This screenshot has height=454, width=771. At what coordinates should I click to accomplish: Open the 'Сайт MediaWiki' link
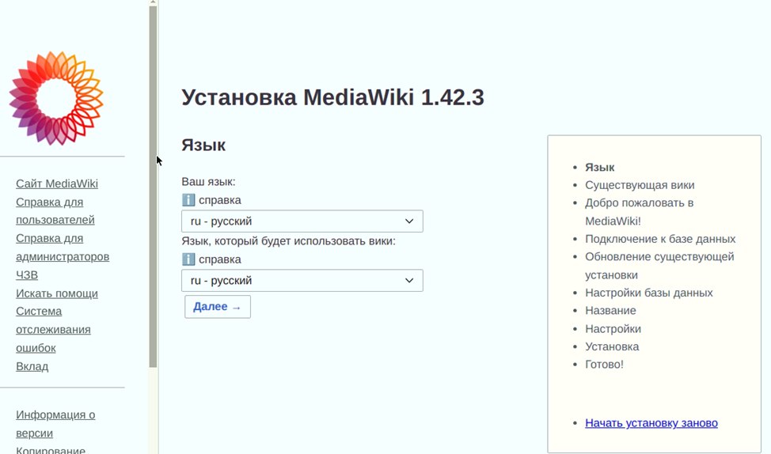point(56,183)
